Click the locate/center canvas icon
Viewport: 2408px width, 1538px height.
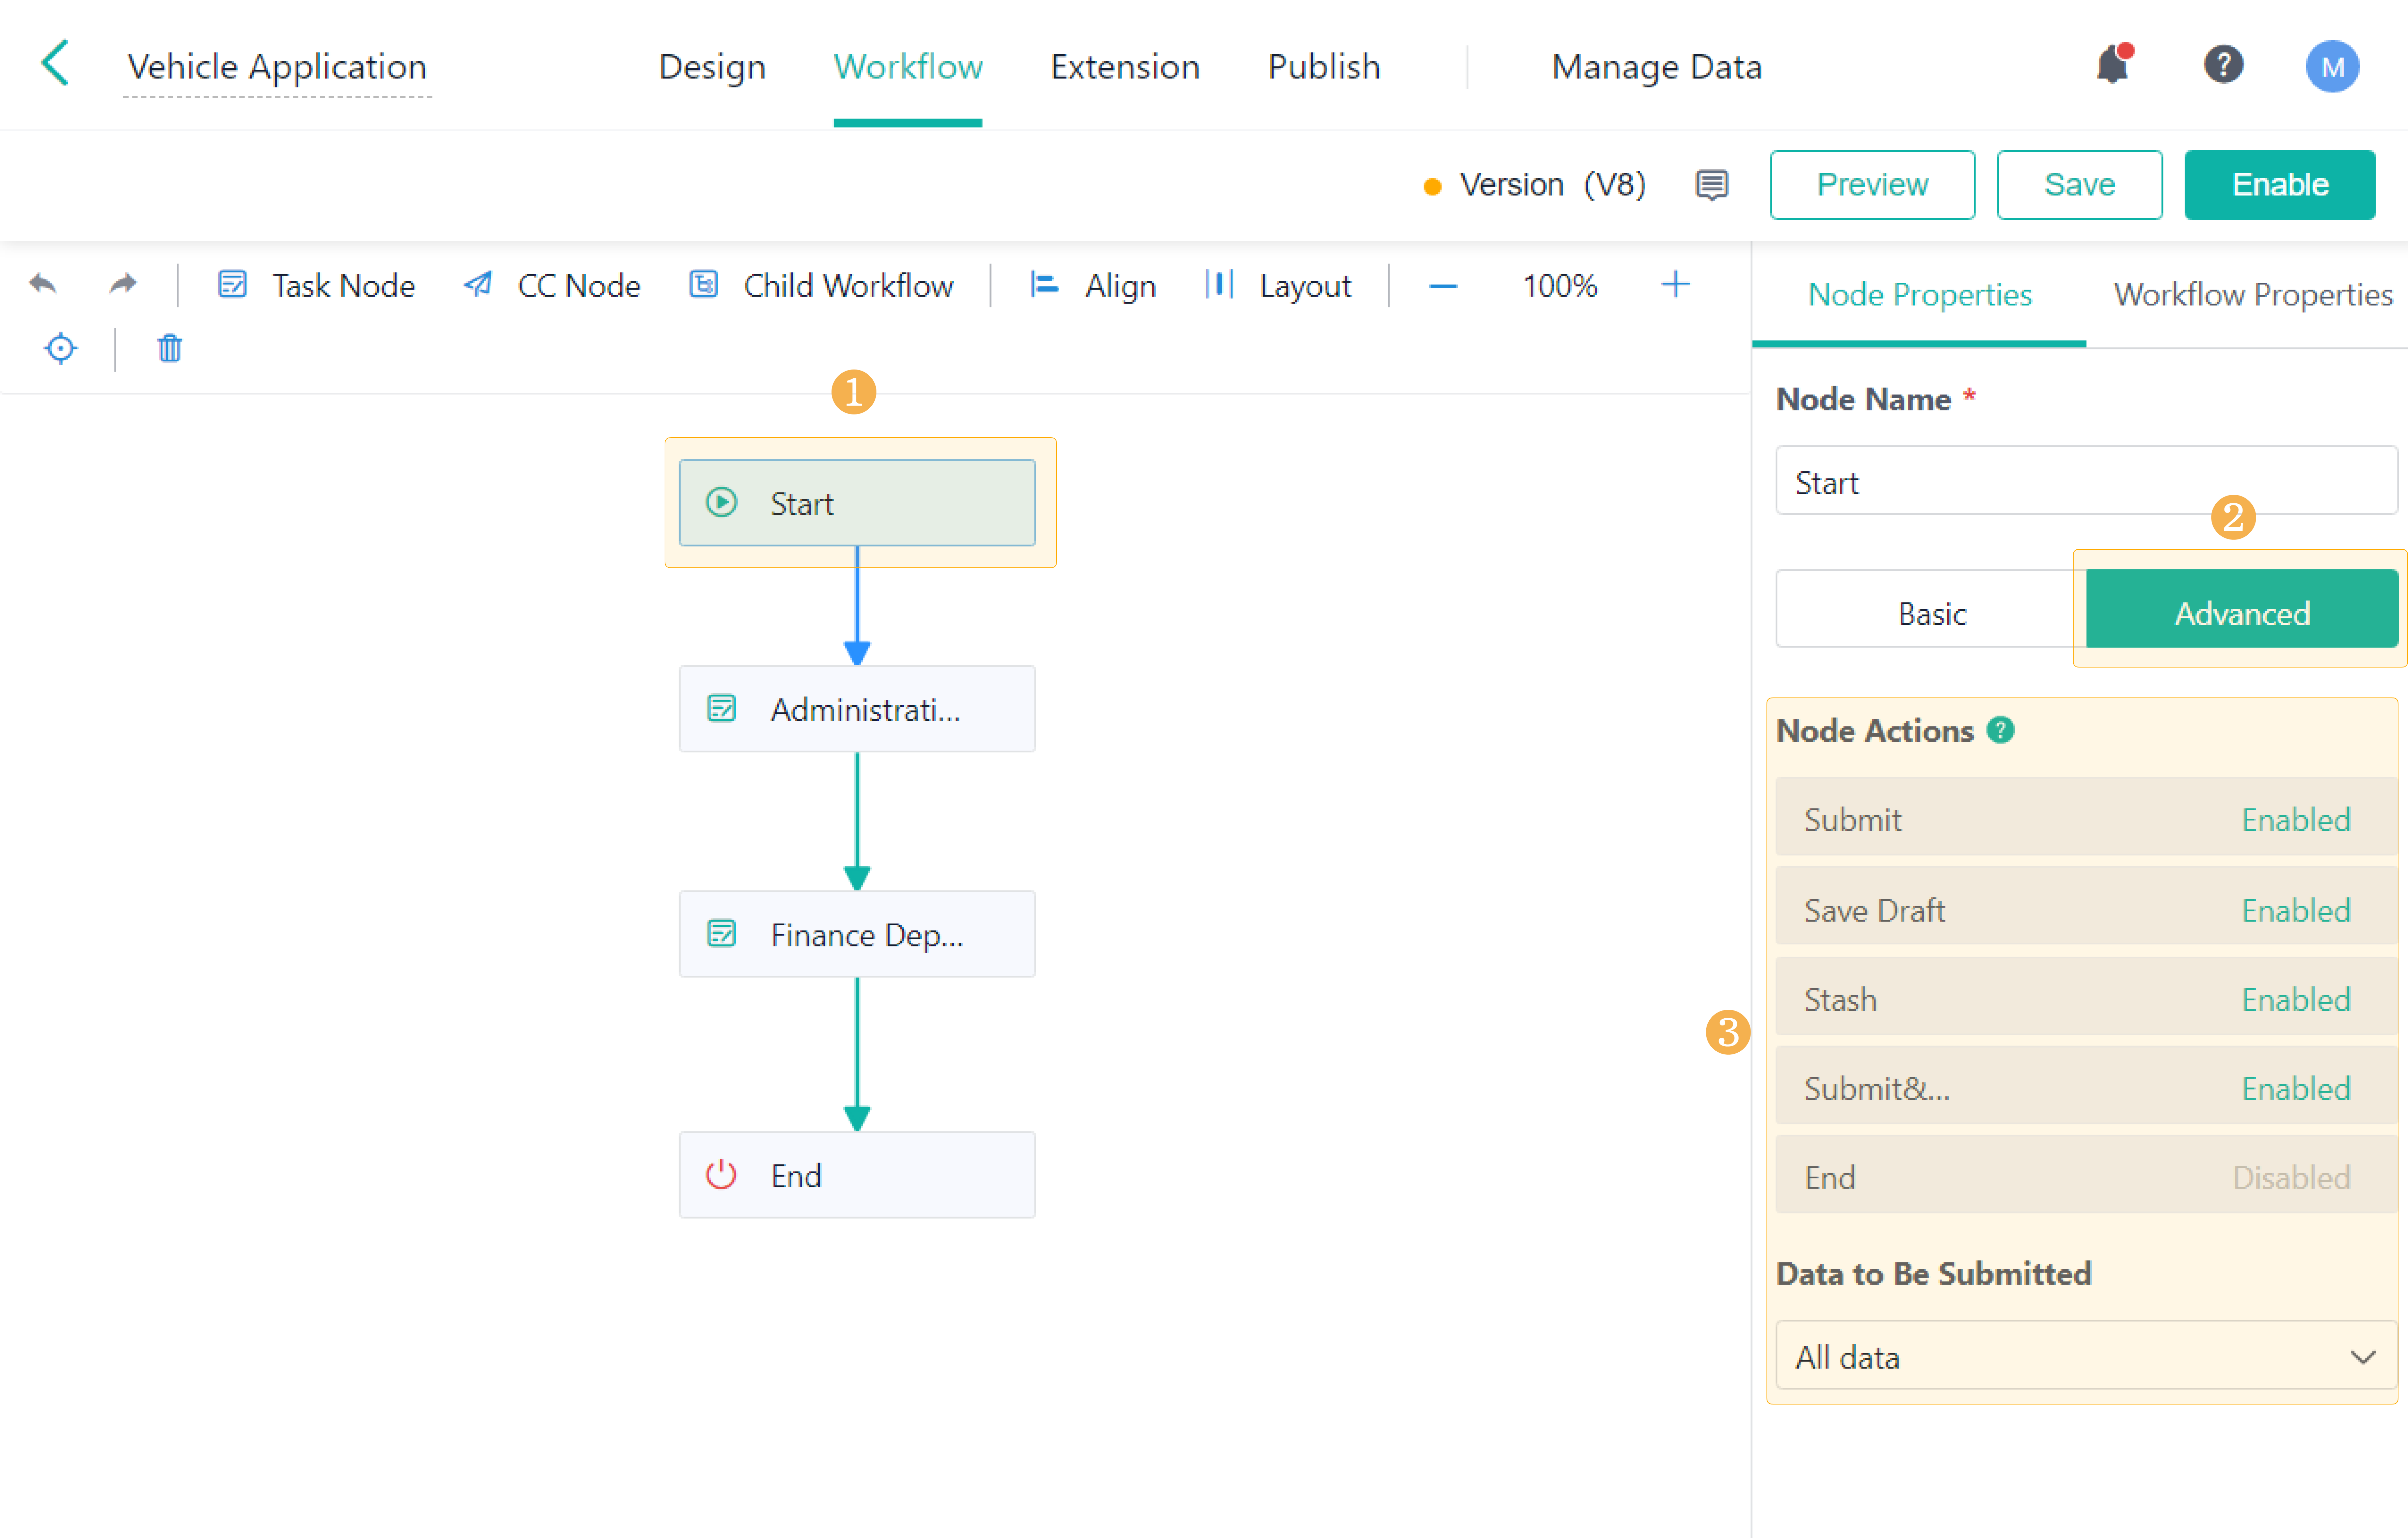point(60,348)
